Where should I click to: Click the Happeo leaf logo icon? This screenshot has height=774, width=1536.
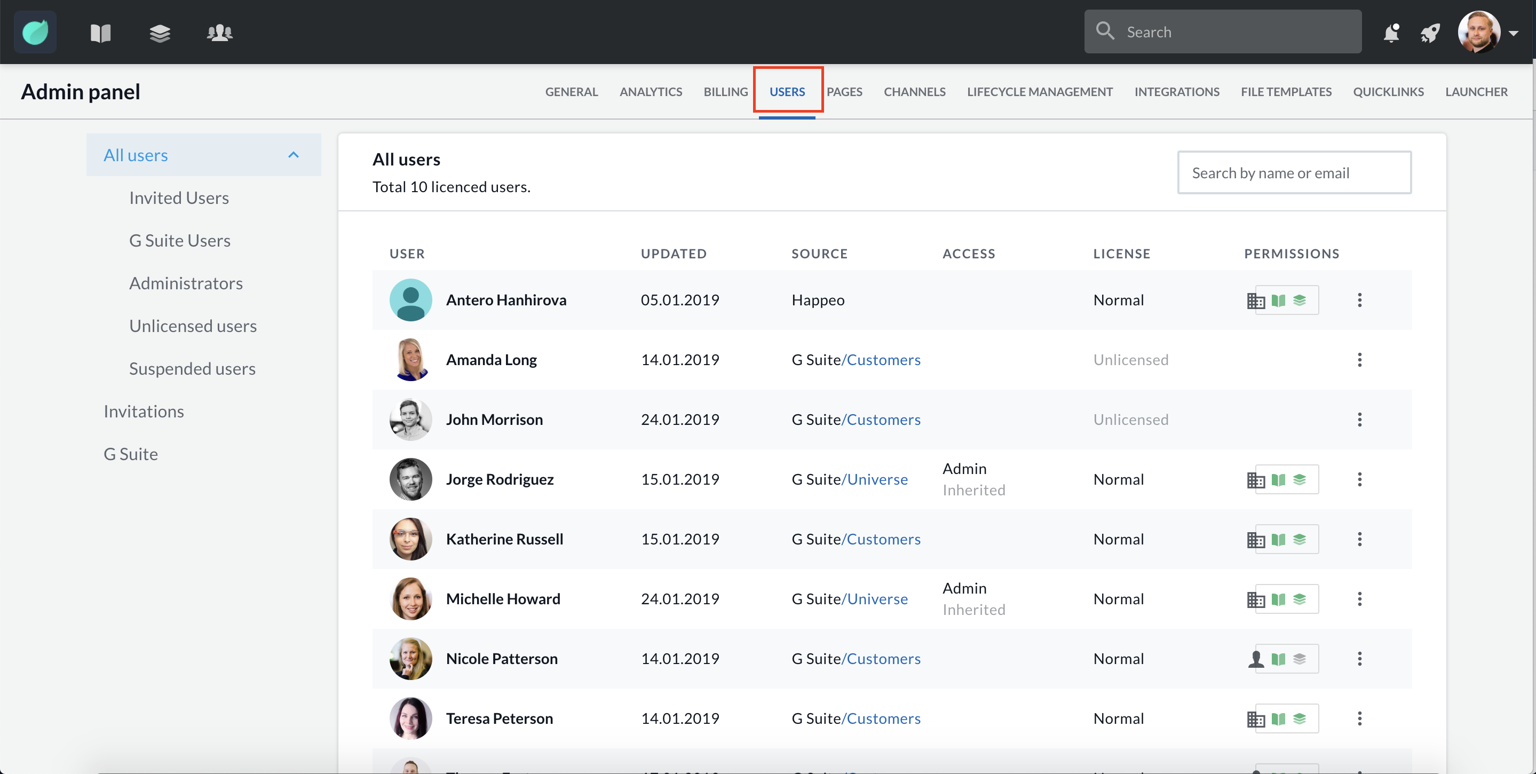point(35,32)
